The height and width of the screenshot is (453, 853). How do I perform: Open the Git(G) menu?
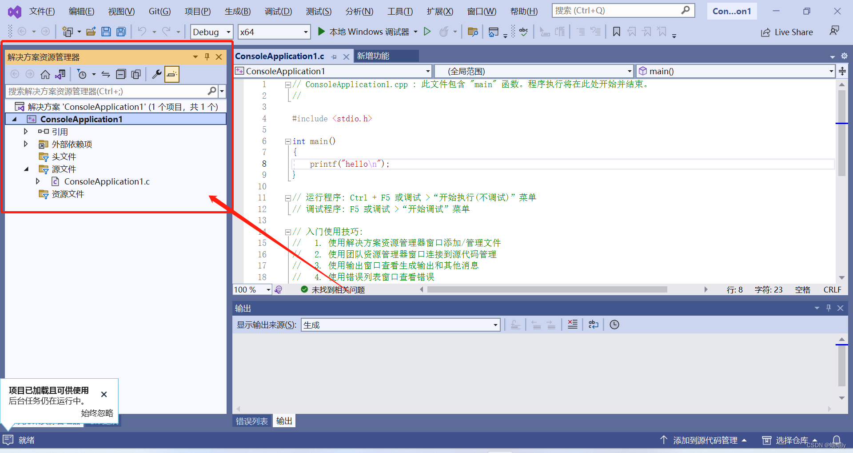tap(159, 11)
